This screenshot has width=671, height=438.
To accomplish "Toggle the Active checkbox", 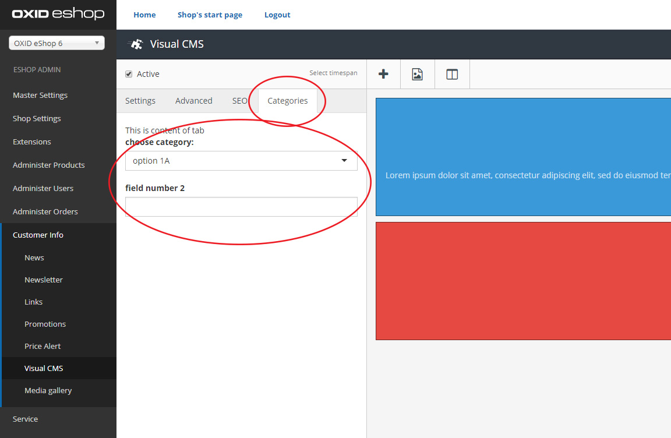I will pos(129,74).
